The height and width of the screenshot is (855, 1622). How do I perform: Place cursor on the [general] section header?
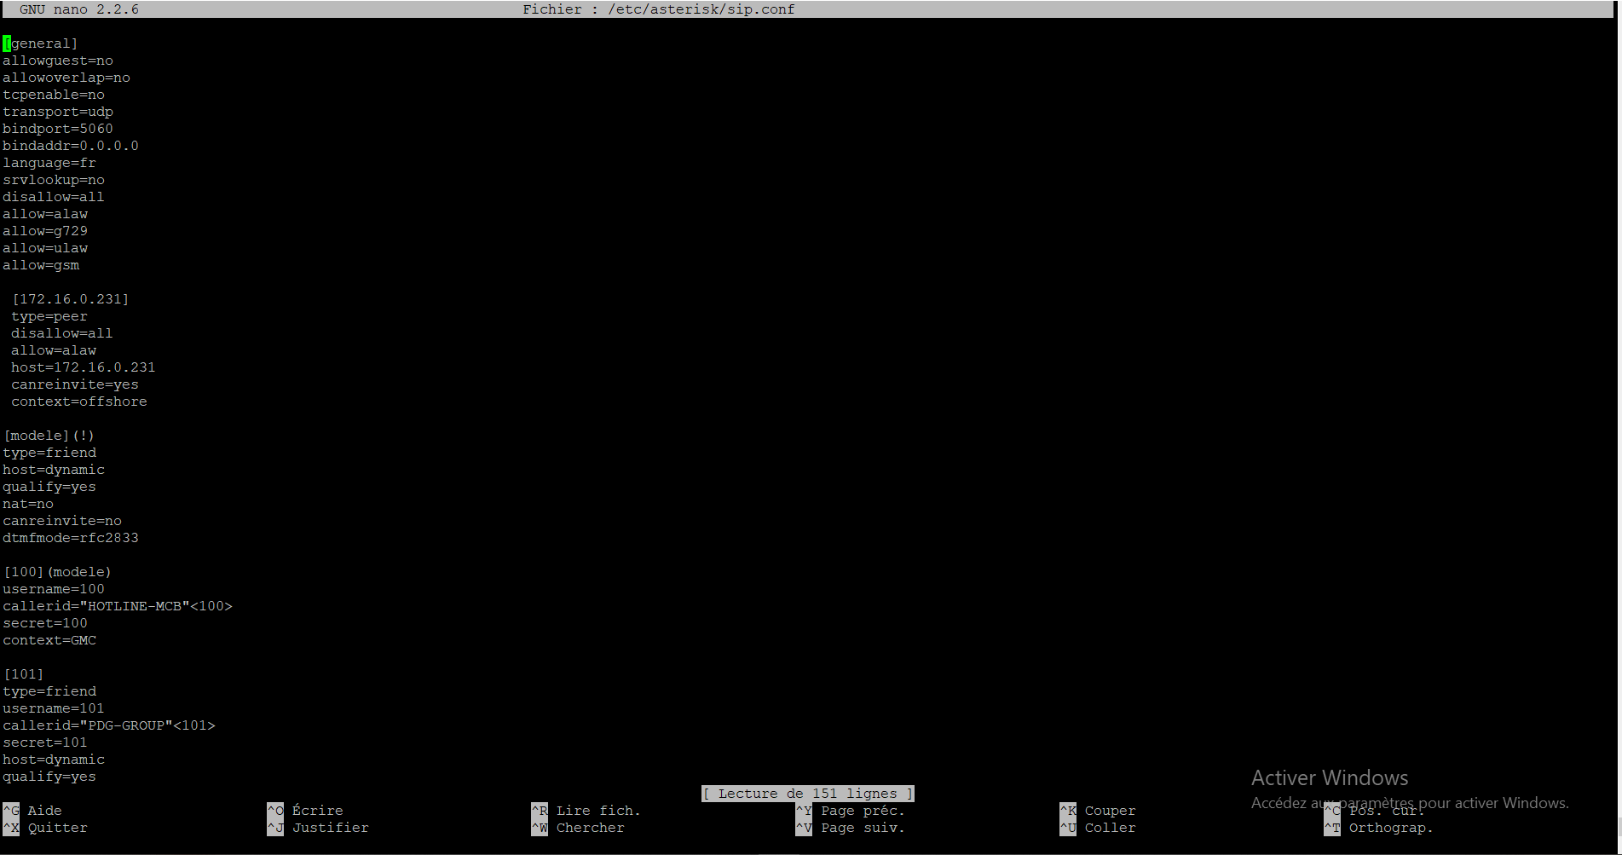click(41, 43)
